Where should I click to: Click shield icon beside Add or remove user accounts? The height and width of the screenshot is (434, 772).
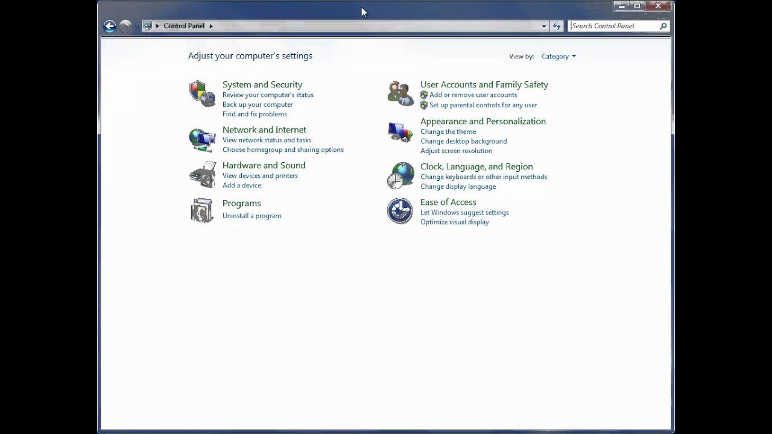tap(424, 95)
